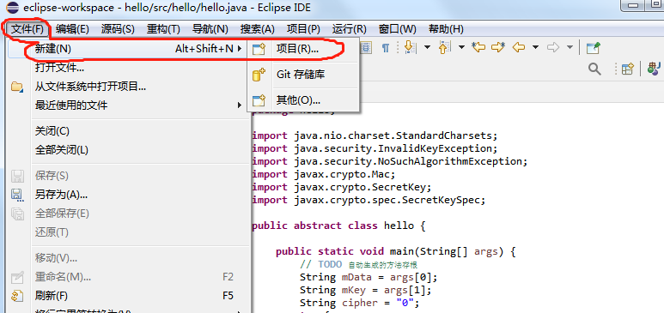Open the 导航(N) menu
The image size is (664, 313).
coord(210,29)
